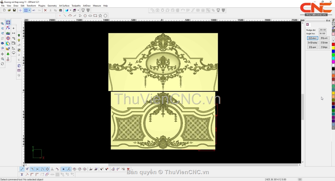Toggle the center snap circle button
Image resolution: width=335 pixels, height=181 pixels.
pyautogui.click(x=47, y=169)
